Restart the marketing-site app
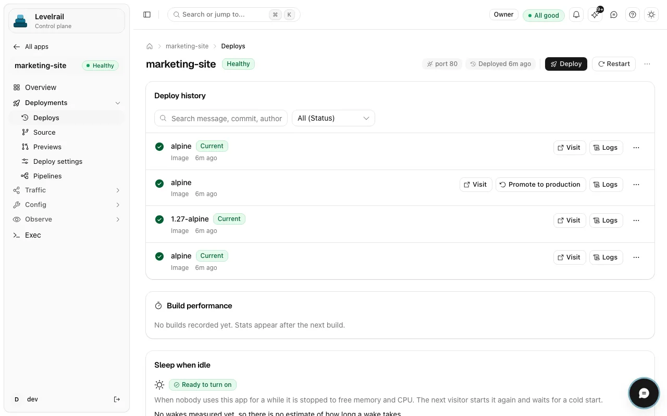 pyautogui.click(x=614, y=64)
